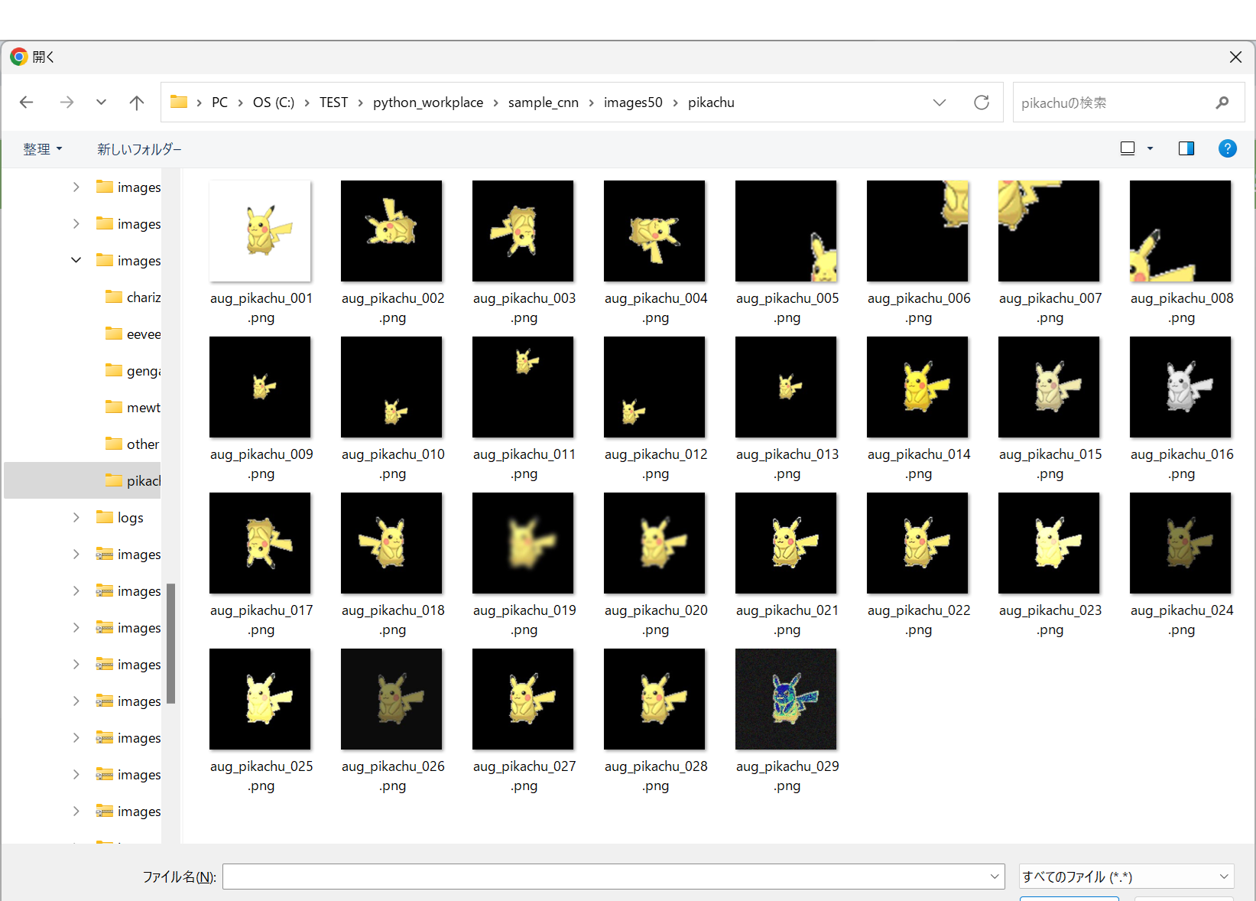Select blurred thumbnail aug_pikachu_019.png

(x=523, y=543)
